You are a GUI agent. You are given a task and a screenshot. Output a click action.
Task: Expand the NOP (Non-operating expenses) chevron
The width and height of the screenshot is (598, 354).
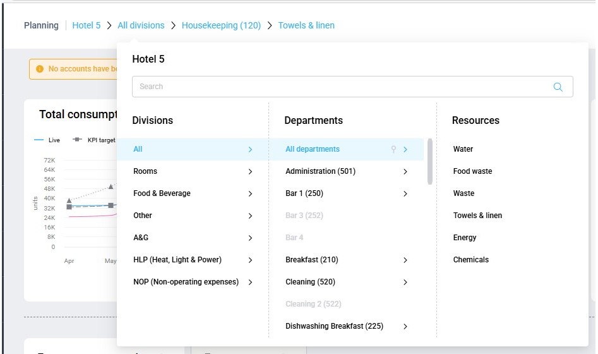[250, 282]
